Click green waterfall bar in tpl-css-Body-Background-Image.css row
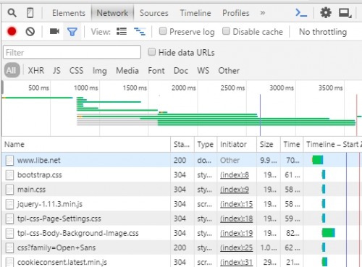The height and width of the screenshot is (267, 362). point(328,233)
